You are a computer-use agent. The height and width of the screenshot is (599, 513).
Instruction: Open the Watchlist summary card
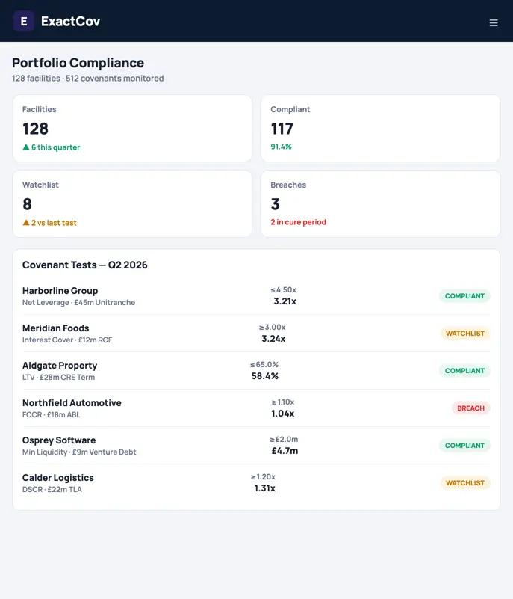pos(132,204)
